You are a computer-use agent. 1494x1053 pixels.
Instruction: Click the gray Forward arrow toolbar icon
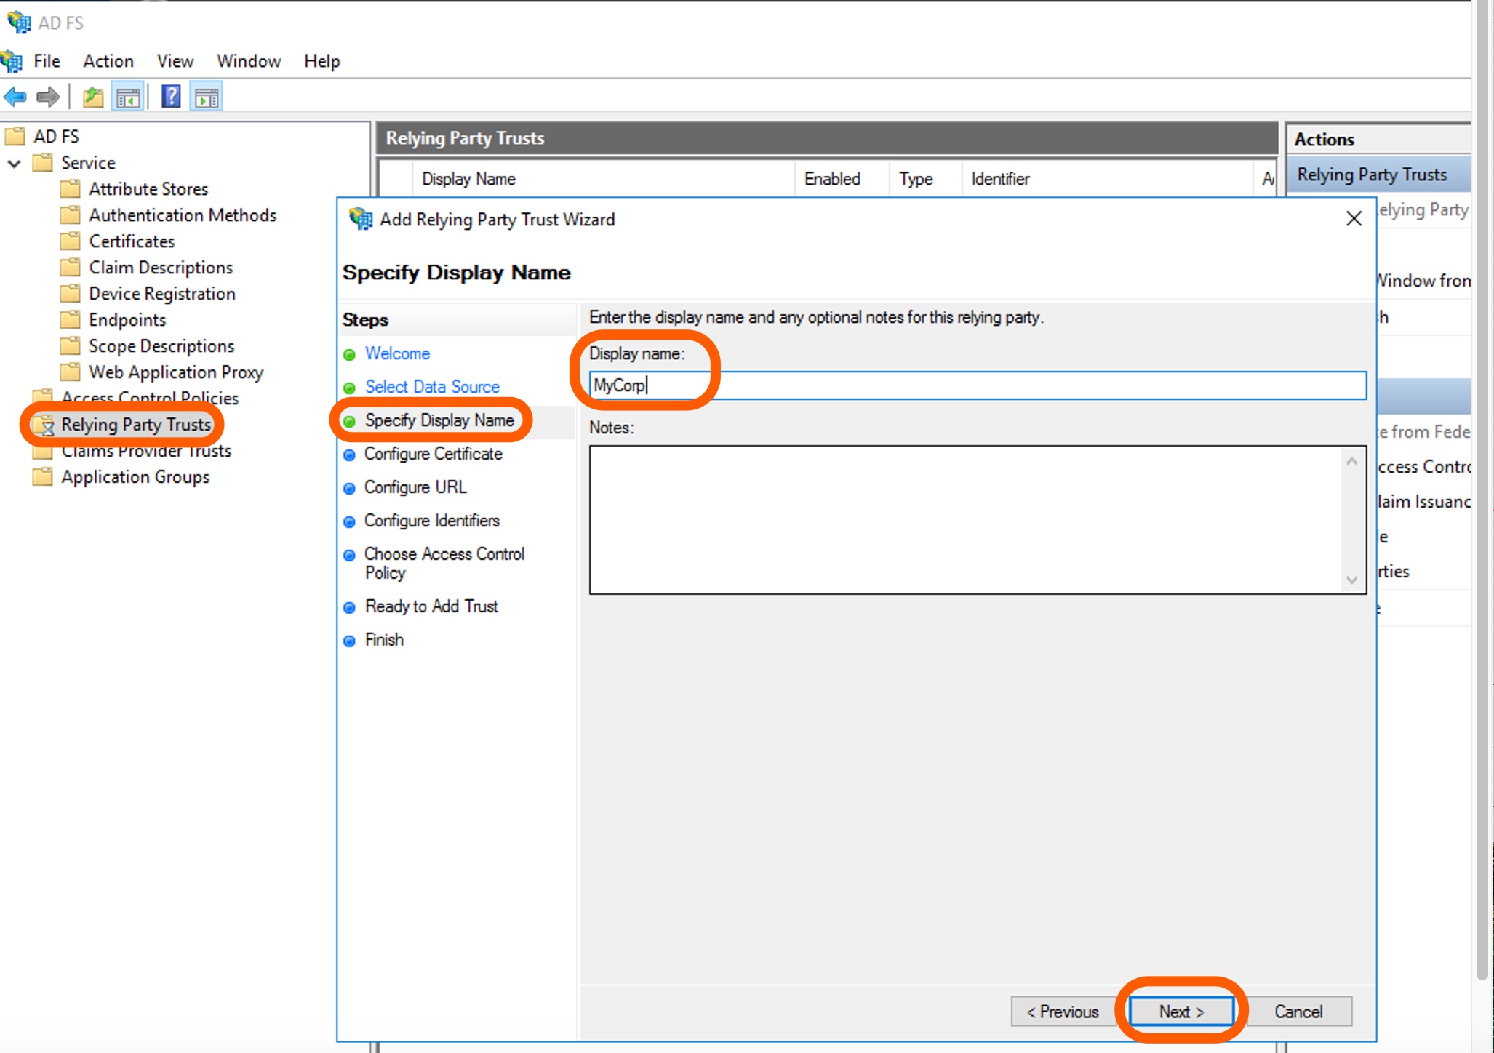(x=48, y=97)
